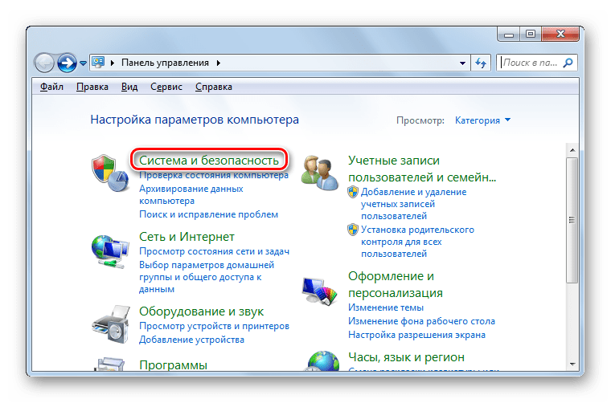Click the Programs category icon
This screenshot has width=611, height=403.
point(111,364)
